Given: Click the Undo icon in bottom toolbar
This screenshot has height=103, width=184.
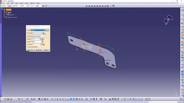Looking at the screenshot, I should pyautogui.click(x=22, y=99).
